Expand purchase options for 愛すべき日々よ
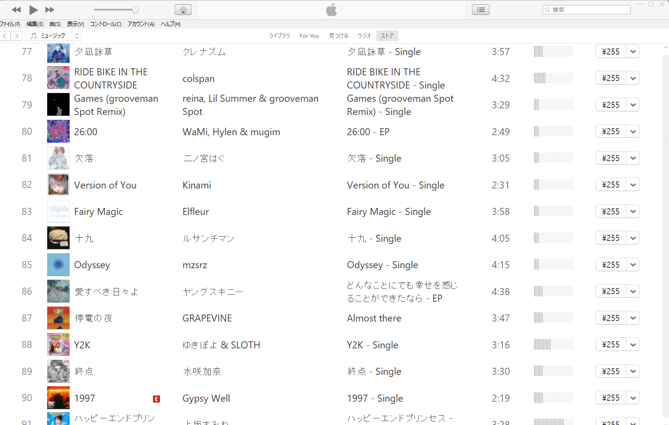The height and width of the screenshot is (425, 669). [633, 291]
